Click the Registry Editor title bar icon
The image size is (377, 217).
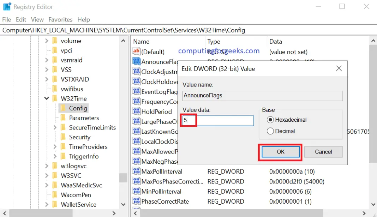[x=6, y=6]
